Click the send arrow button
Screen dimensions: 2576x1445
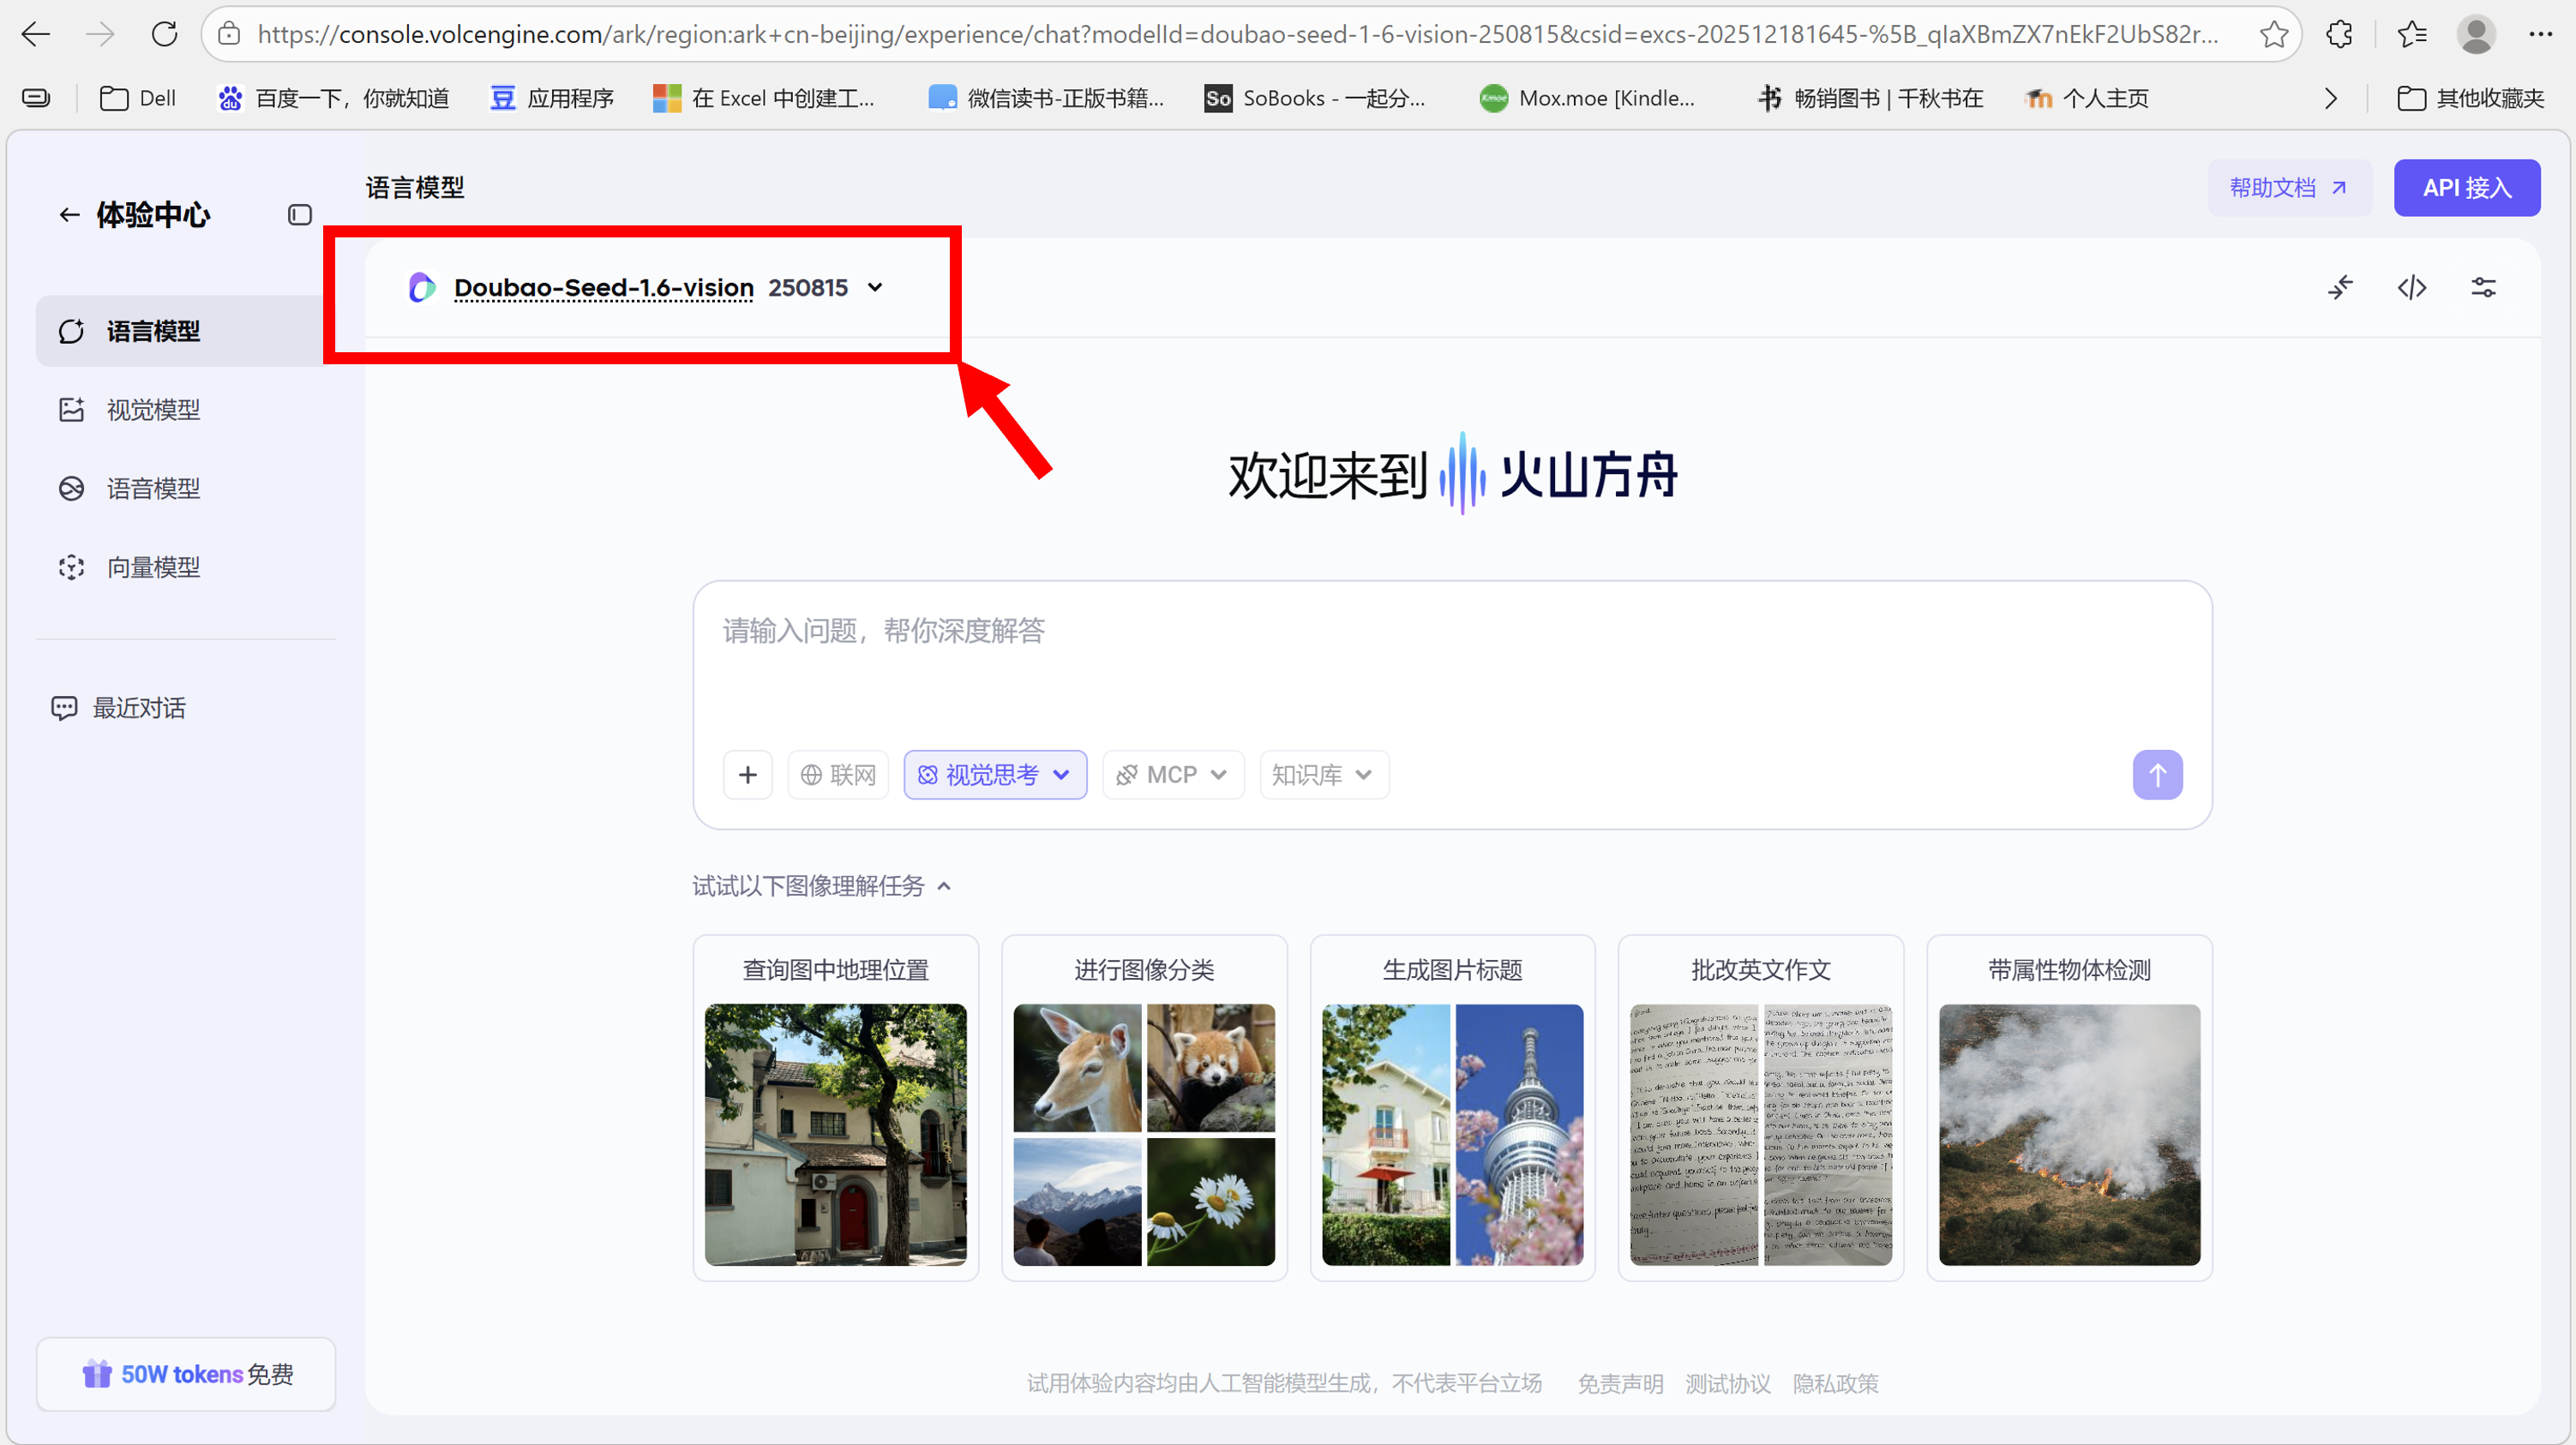pyautogui.click(x=2157, y=775)
